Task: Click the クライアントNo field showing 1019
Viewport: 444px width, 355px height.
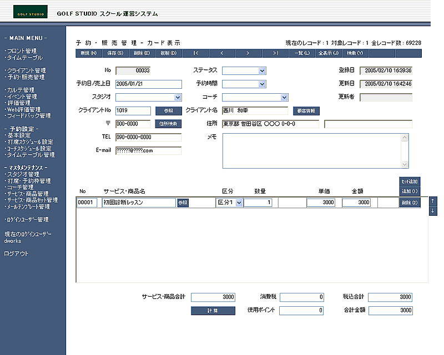Action: tap(133, 111)
